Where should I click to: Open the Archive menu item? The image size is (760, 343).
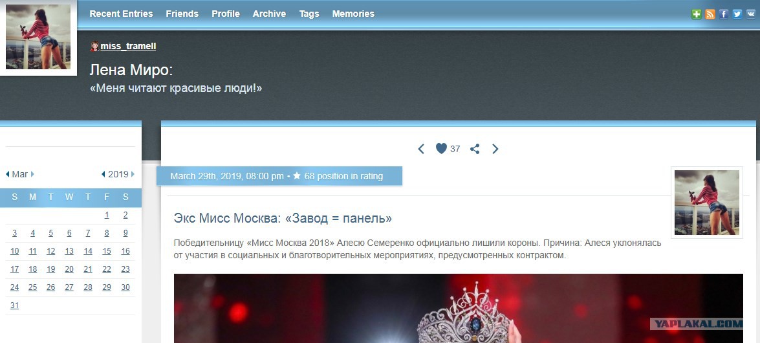269,14
